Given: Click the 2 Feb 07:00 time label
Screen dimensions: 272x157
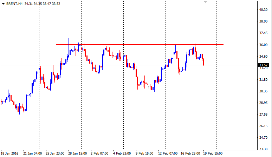Looking at the screenshot, I should click(x=99, y=153).
